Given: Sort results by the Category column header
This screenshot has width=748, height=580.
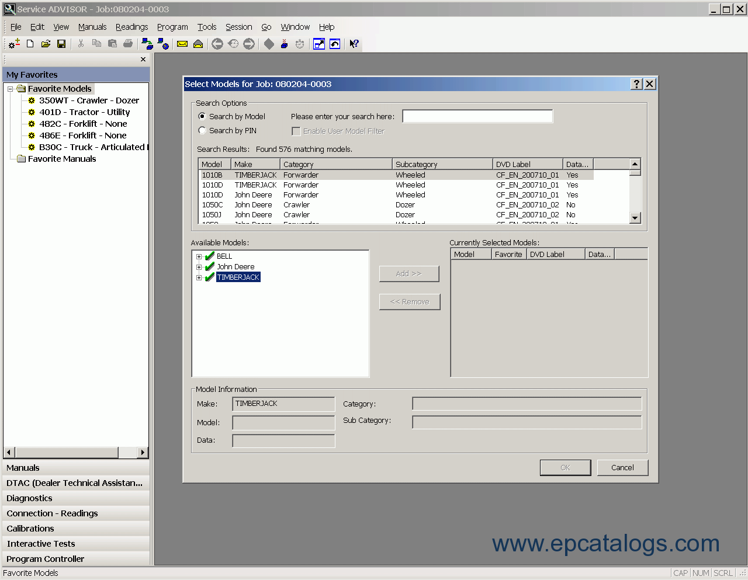Looking at the screenshot, I should pyautogui.click(x=336, y=164).
